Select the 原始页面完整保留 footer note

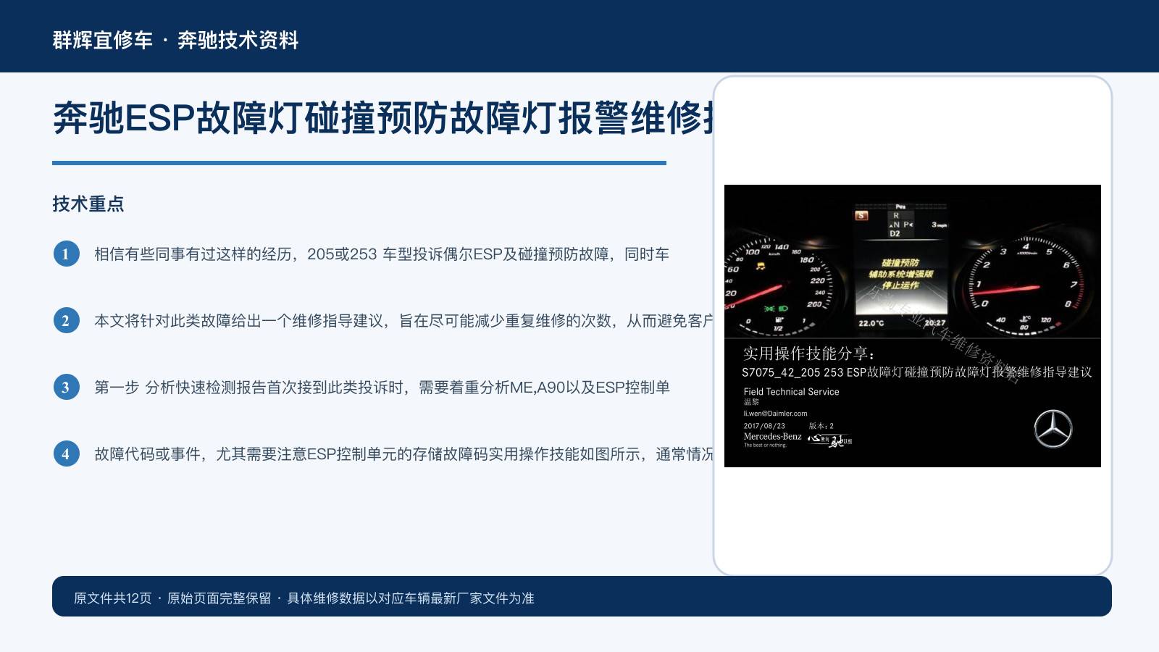click(x=219, y=598)
